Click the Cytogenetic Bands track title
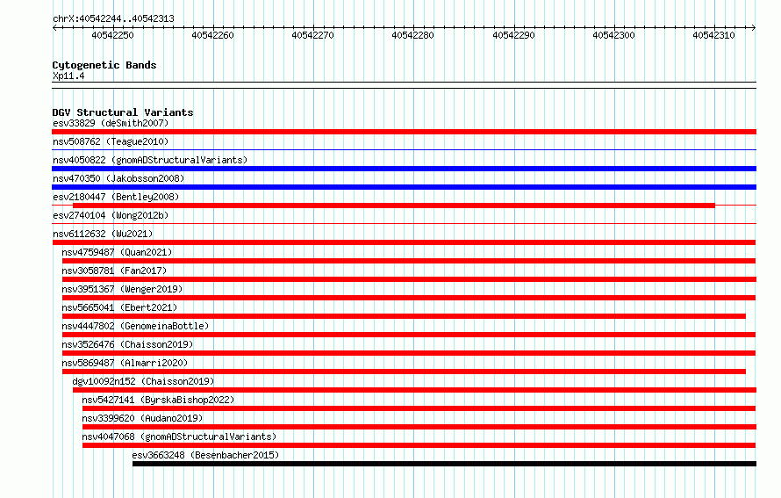 (x=104, y=65)
